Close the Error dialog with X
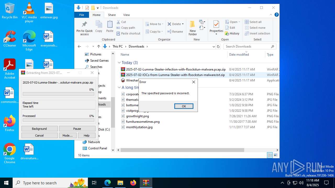The width and height of the screenshot is (335, 188). 193,82
